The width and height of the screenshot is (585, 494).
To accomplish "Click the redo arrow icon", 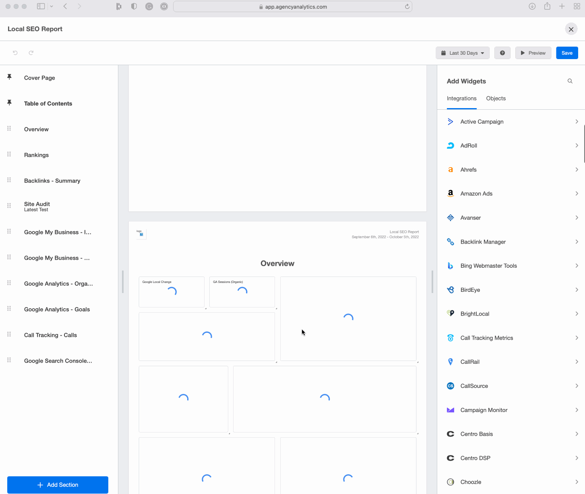I will (31, 53).
